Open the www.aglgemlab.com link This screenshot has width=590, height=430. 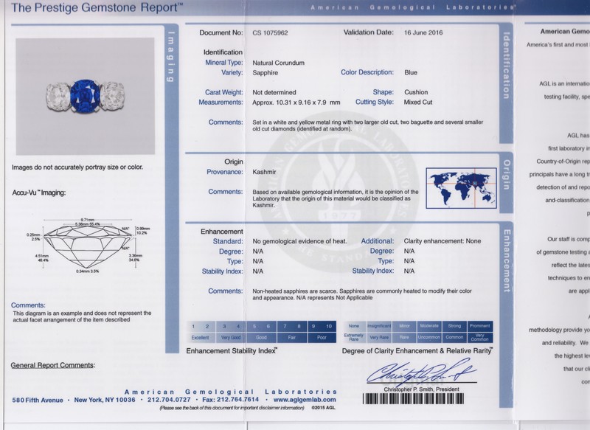tap(307, 399)
